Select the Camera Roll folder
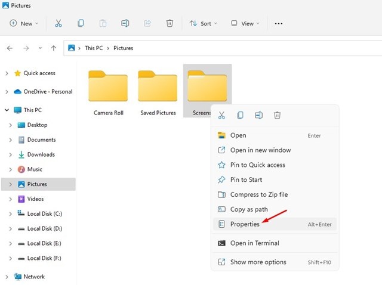Screen dimensions: 382x285 pos(108,92)
